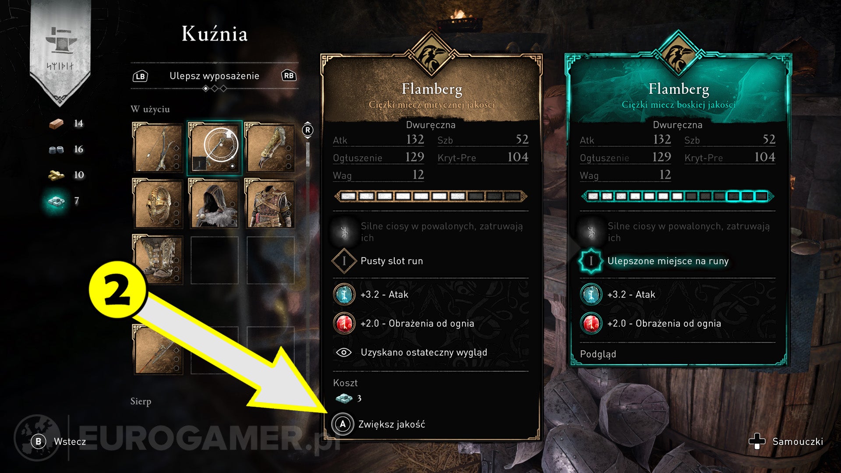Switch to next tab with RB
This screenshot has width=841, height=473.
289,76
